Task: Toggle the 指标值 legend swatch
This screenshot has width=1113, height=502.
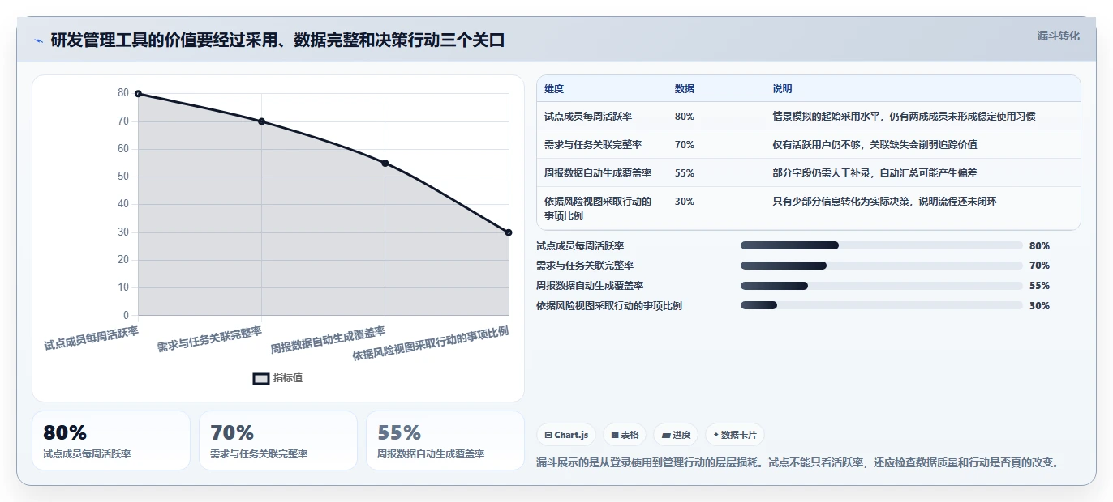Action: point(261,378)
